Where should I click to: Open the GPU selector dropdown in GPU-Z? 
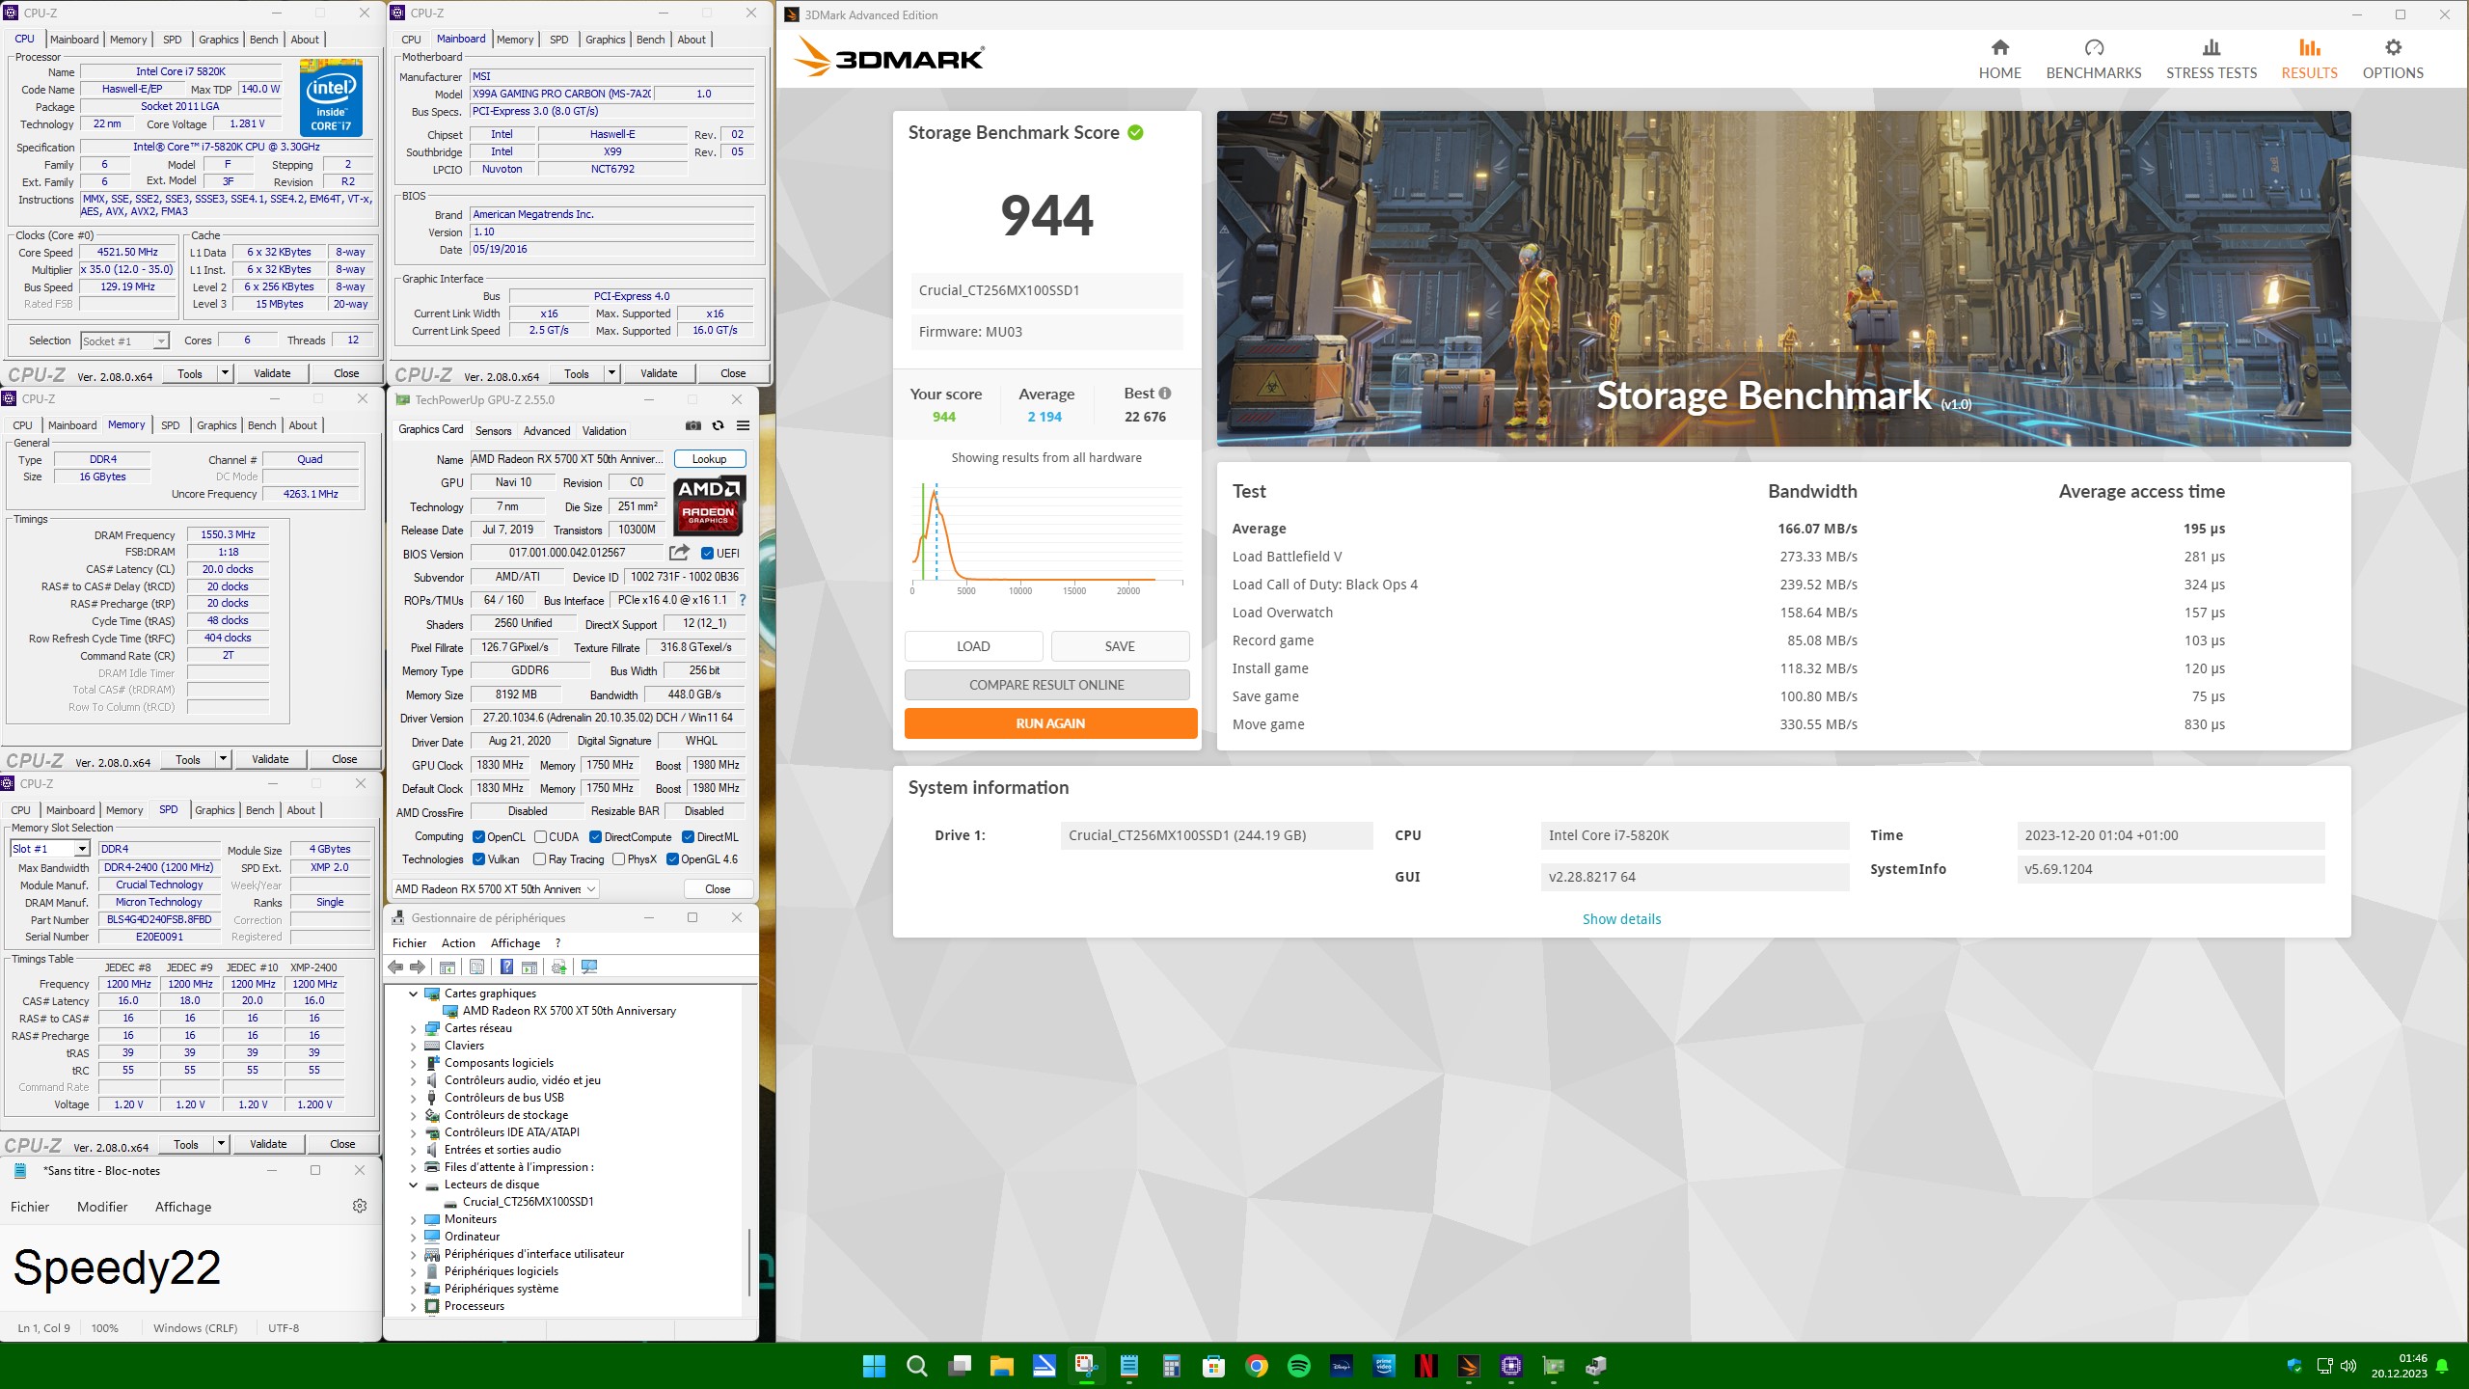tap(495, 888)
